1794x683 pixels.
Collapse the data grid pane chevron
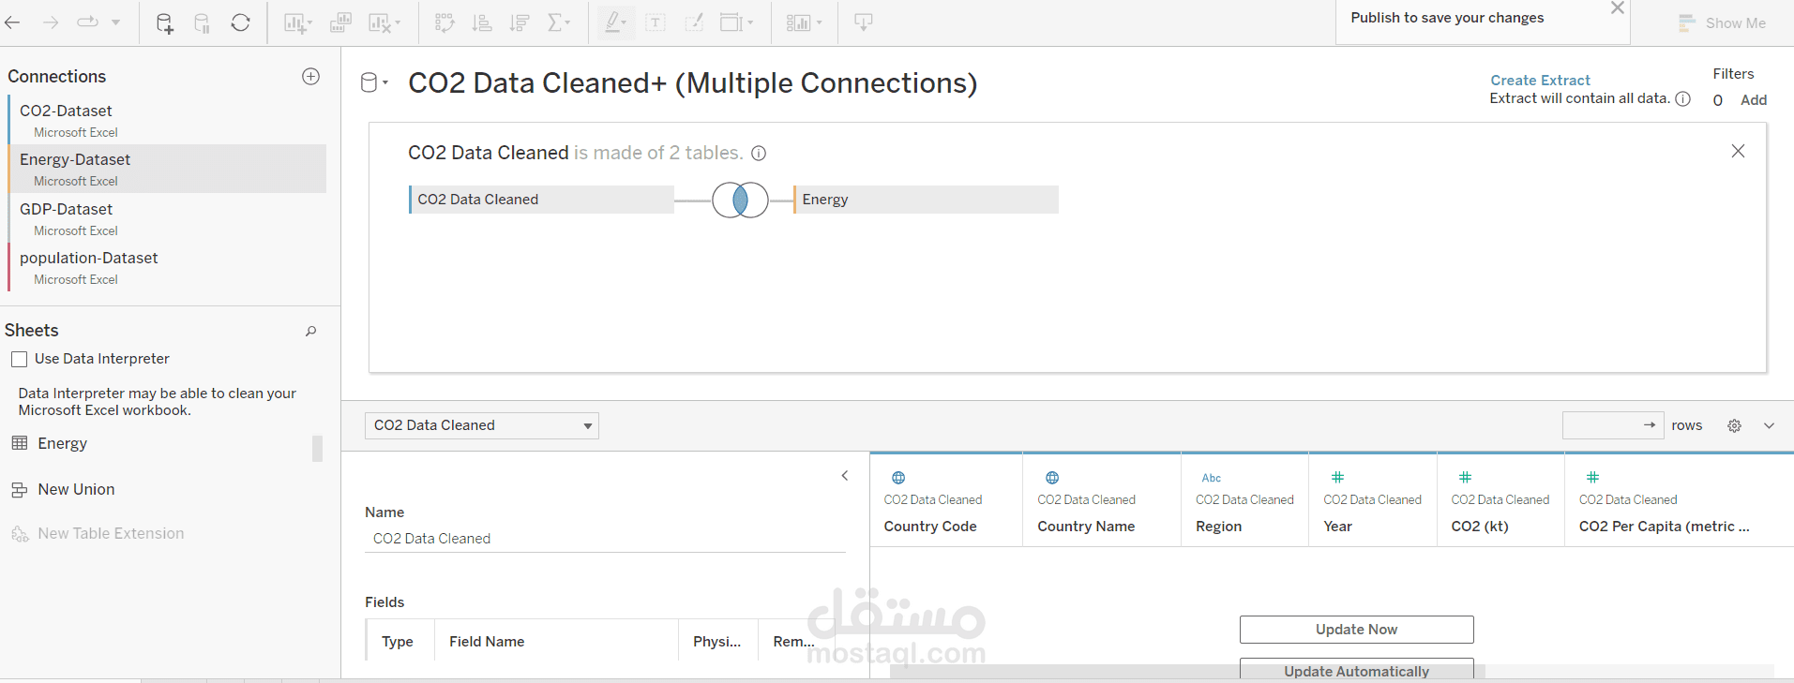(1770, 425)
